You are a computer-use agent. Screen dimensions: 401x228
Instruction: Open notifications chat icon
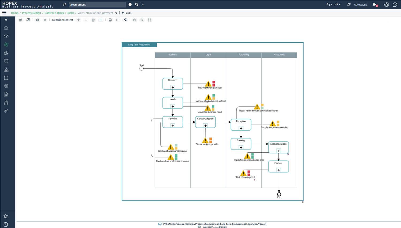(375, 5)
